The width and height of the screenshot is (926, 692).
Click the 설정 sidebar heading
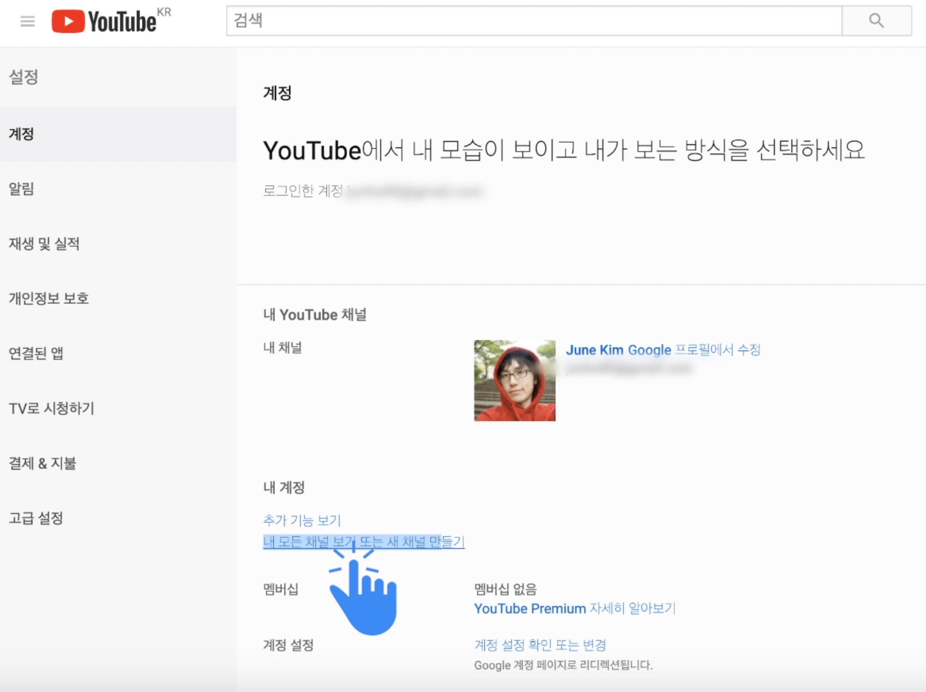24,77
